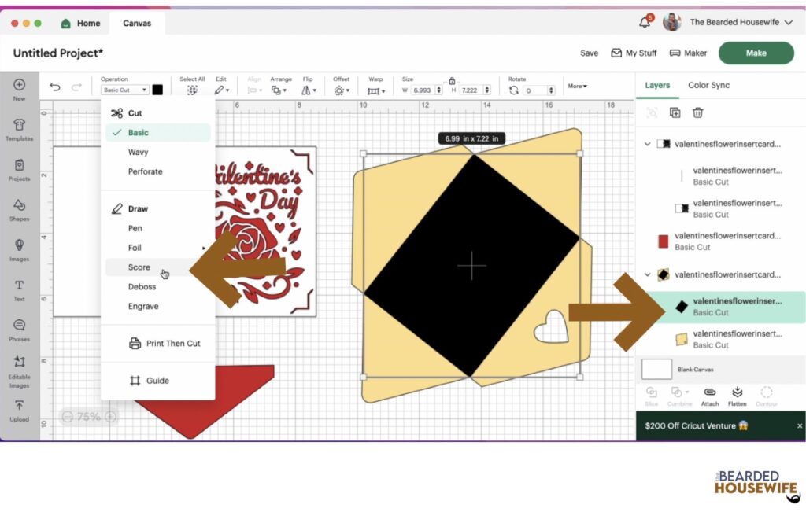The width and height of the screenshot is (806, 512).
Task: Select the Basic cut option
Action: 139,133
